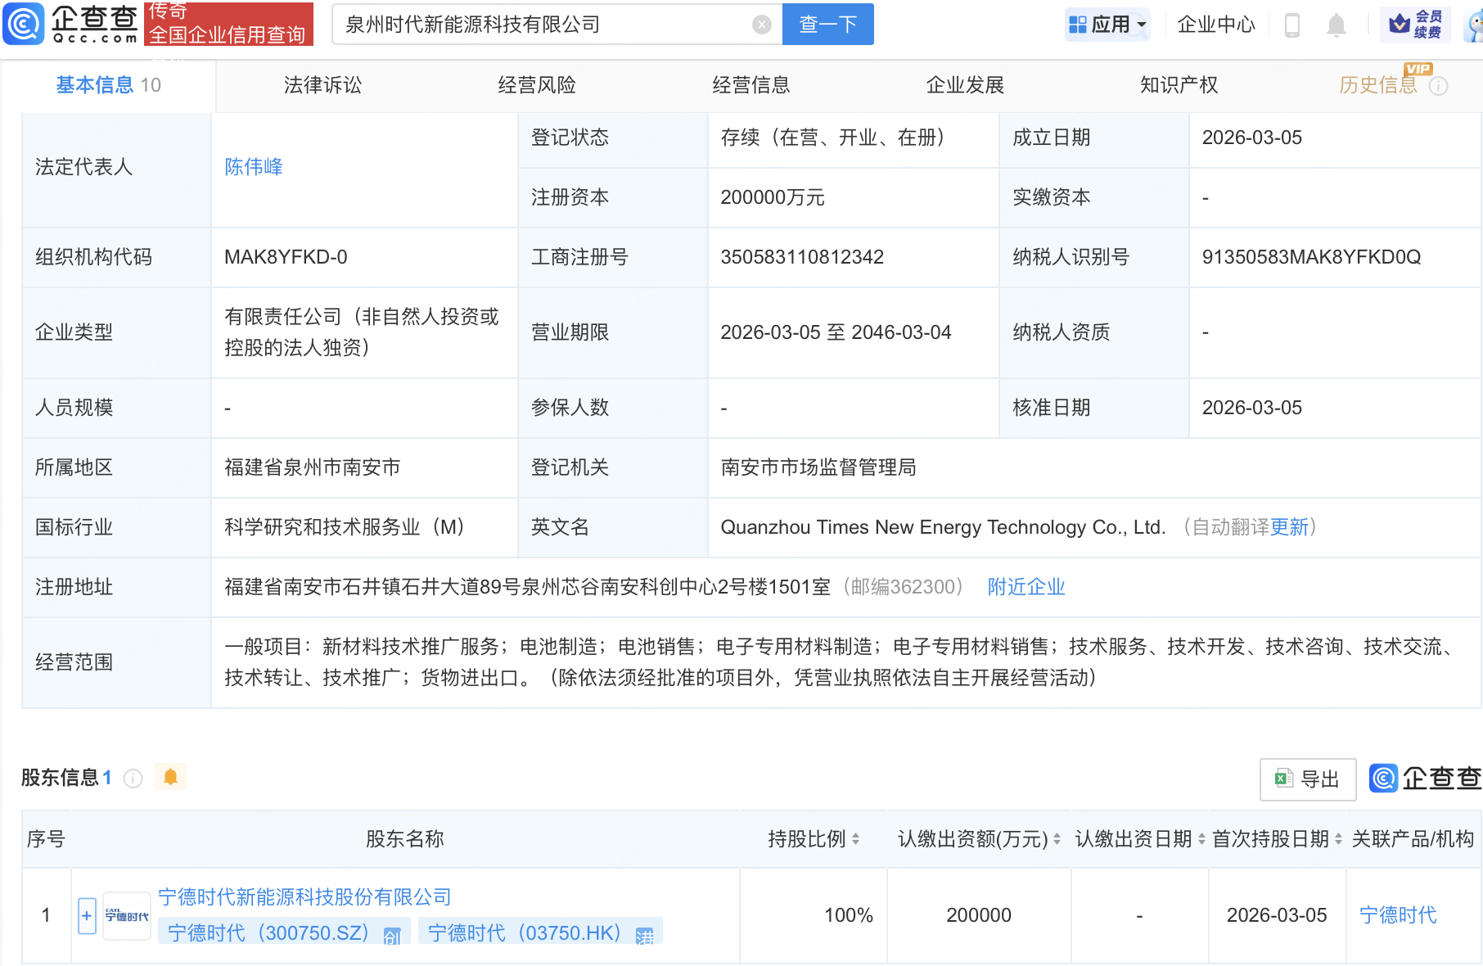Click the Excel icon inside the 导出 button
1483x966 pixels.
click(1285, 779)
